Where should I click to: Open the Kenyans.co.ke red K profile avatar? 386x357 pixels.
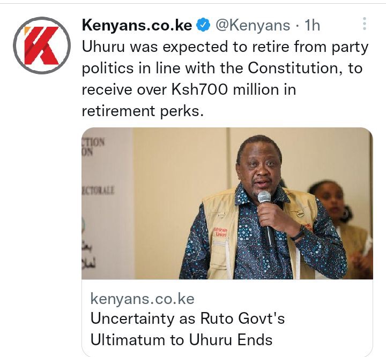click(42, 45)
